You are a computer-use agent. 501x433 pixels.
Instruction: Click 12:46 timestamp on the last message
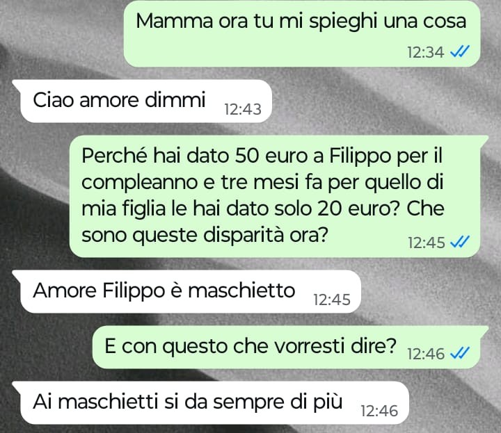click(x=379, y=411)
